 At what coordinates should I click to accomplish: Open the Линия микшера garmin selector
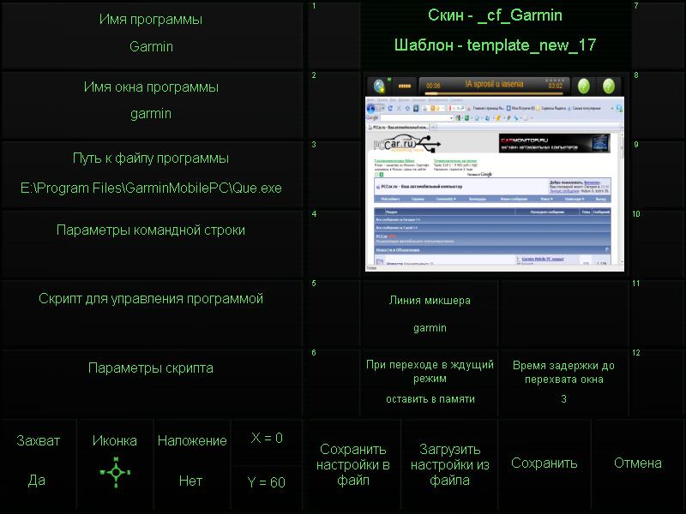[430, 314]
